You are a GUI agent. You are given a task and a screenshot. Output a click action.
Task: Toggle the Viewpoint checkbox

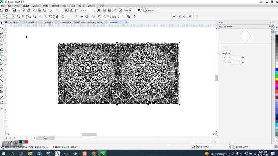(220, 53)
